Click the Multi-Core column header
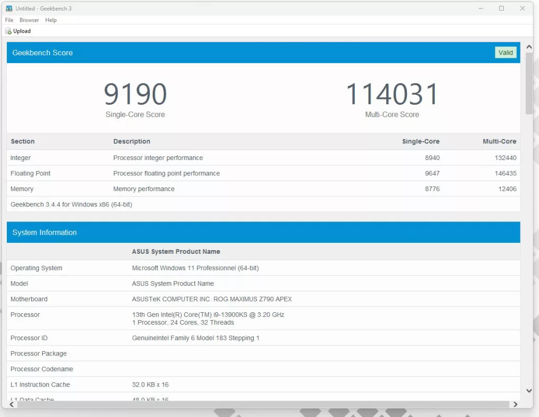539x417 pixels. pos(500,141)
